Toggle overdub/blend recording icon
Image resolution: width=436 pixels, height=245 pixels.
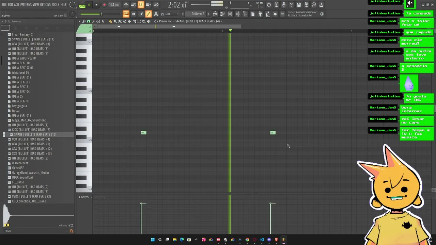tap(148, 5)
